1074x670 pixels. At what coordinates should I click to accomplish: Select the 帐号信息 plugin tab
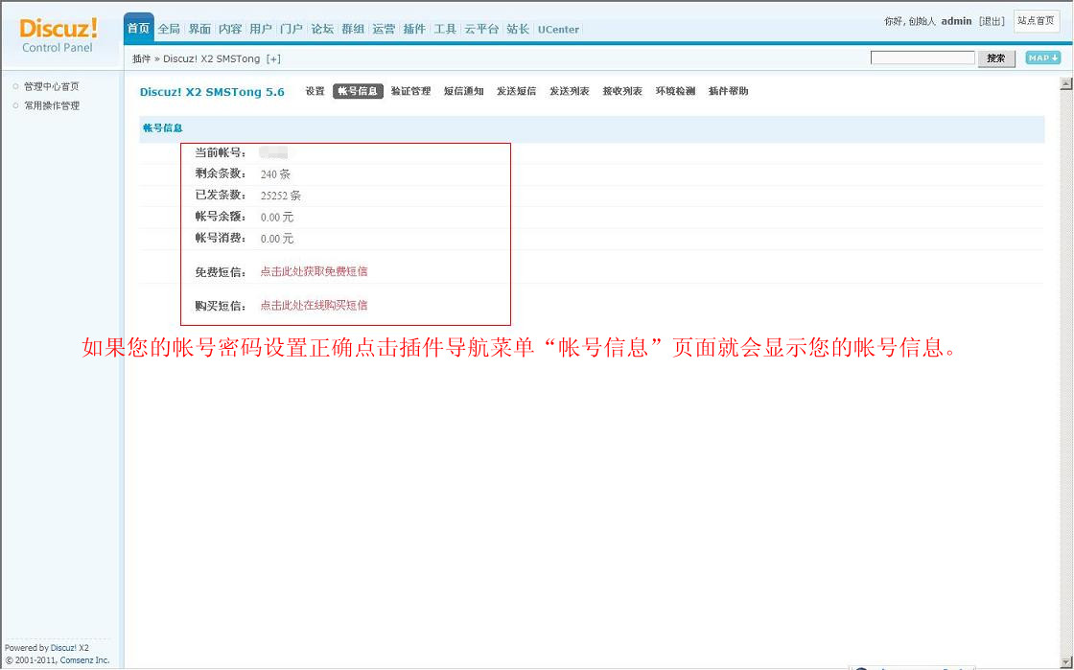click(x=358, y=91)
